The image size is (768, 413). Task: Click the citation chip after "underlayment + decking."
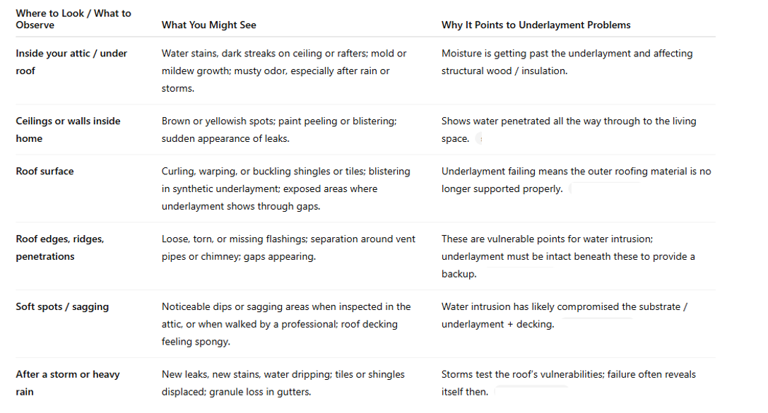(x=598, y=325)
